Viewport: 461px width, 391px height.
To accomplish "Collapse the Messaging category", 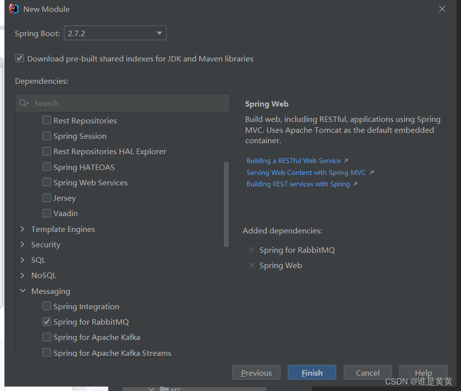I will pos(22,291).
